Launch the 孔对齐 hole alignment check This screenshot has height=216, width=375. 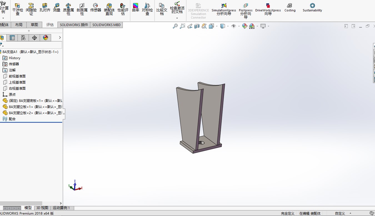click(x=45, y=7)
